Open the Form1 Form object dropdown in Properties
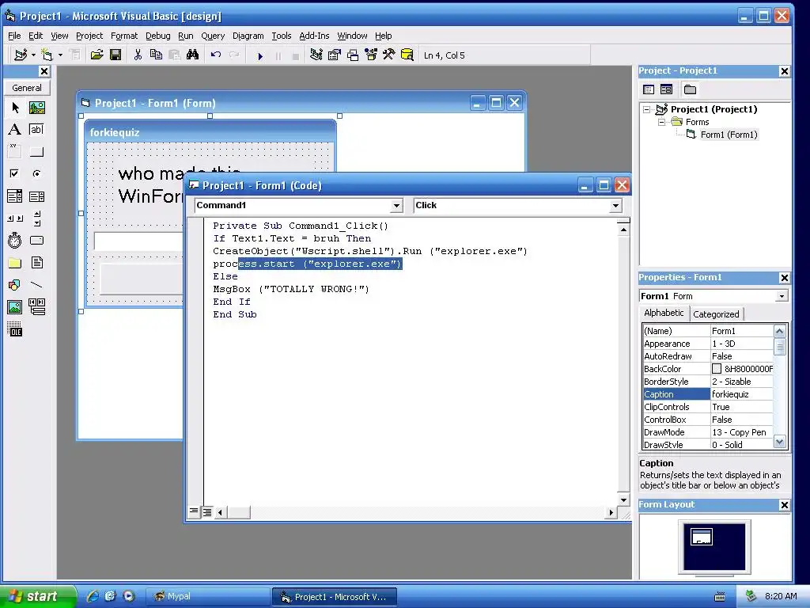Screen dimensions: 810x608 (x=782, y=296)
